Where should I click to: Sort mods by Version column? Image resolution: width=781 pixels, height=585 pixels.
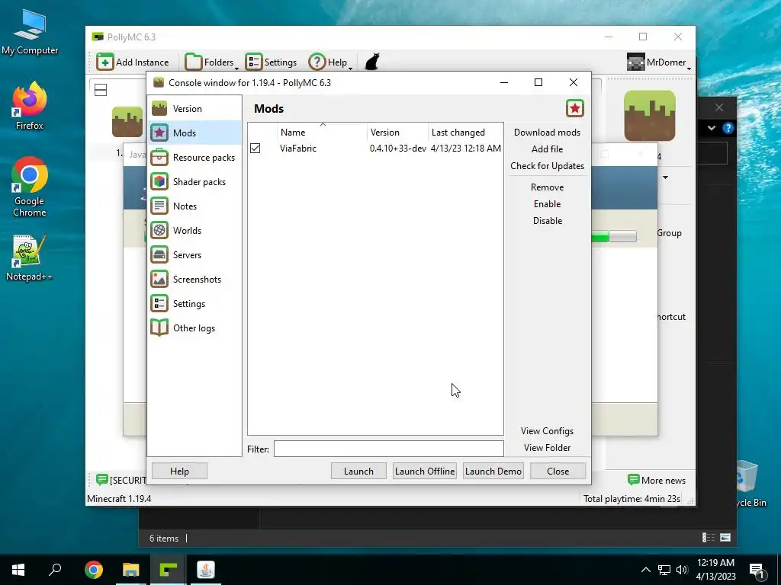point(397,133)
